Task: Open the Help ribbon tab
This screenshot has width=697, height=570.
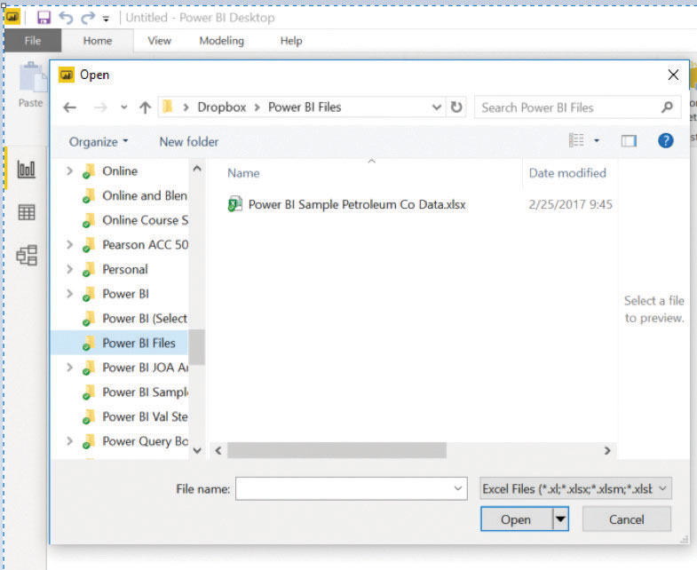Action: 291,41
